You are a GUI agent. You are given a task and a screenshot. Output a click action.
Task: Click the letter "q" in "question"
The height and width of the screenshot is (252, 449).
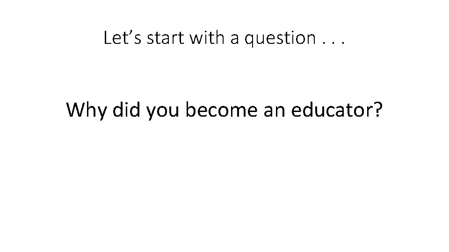pos(248,41)
